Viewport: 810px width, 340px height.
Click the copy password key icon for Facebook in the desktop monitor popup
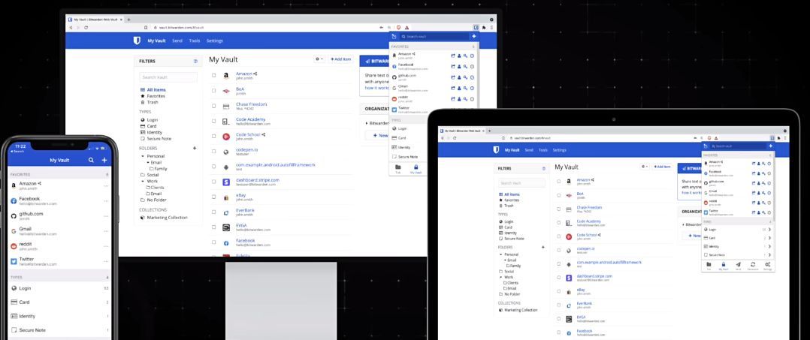[x=465, y=67]
